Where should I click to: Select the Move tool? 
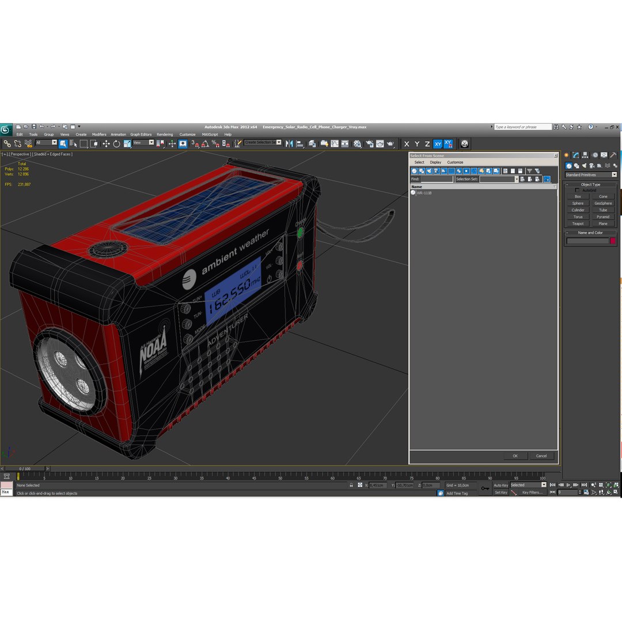coord(107,143)
